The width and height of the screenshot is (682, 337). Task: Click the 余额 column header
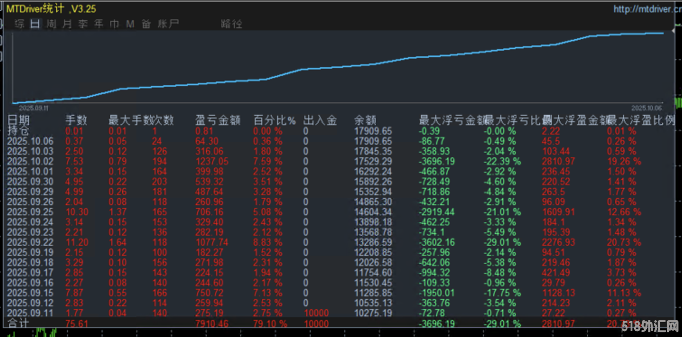(x=365, y=121)
